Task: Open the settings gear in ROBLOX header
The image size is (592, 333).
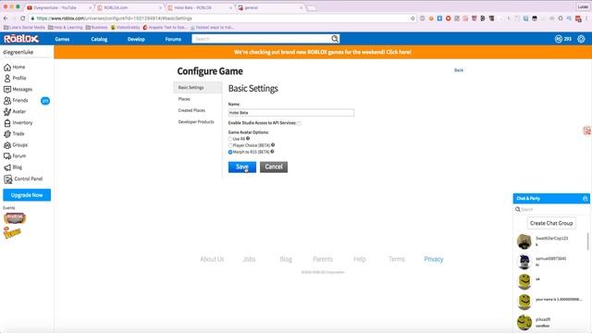Action: (x=581, y=39)
